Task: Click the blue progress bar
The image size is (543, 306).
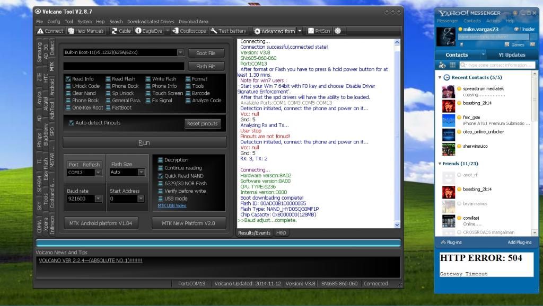Action: (x=218, y=243)
